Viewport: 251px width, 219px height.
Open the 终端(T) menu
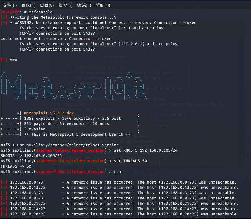(84, 5)
